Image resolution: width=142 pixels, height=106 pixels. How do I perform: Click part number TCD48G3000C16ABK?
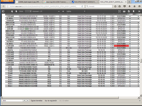(28, 48)
